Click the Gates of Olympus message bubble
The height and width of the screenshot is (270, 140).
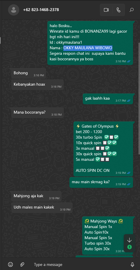coord(103,149)
